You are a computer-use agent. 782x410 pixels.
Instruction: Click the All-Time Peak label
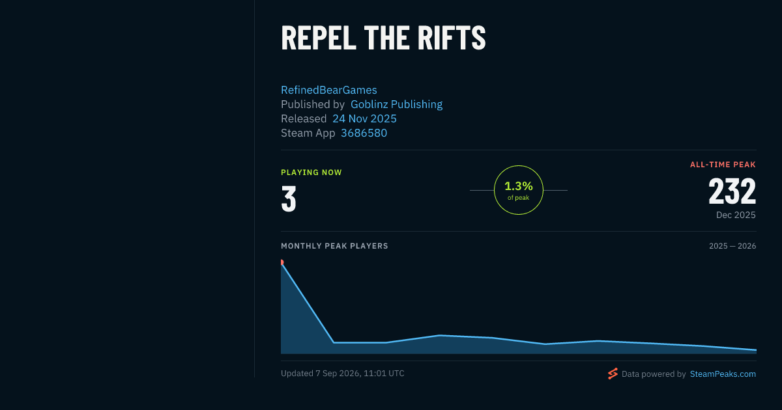pos(723,165)
